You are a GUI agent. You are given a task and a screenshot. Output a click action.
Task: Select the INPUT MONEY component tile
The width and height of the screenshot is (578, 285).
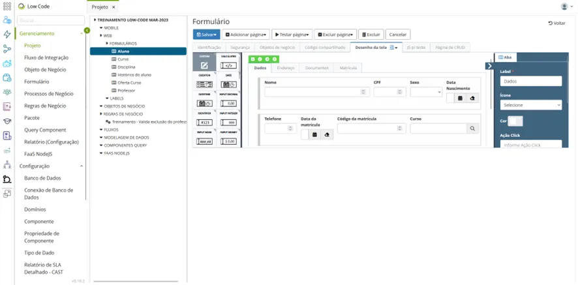point(228,138)
